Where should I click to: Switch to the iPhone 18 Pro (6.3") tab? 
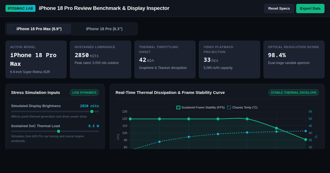click(x=104, y=29)
